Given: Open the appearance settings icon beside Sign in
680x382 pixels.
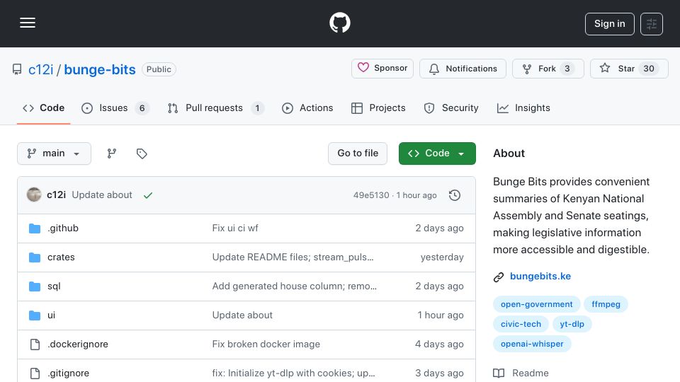Looking at the screenshot, I should pyautogui.click(x=652, y=24).
